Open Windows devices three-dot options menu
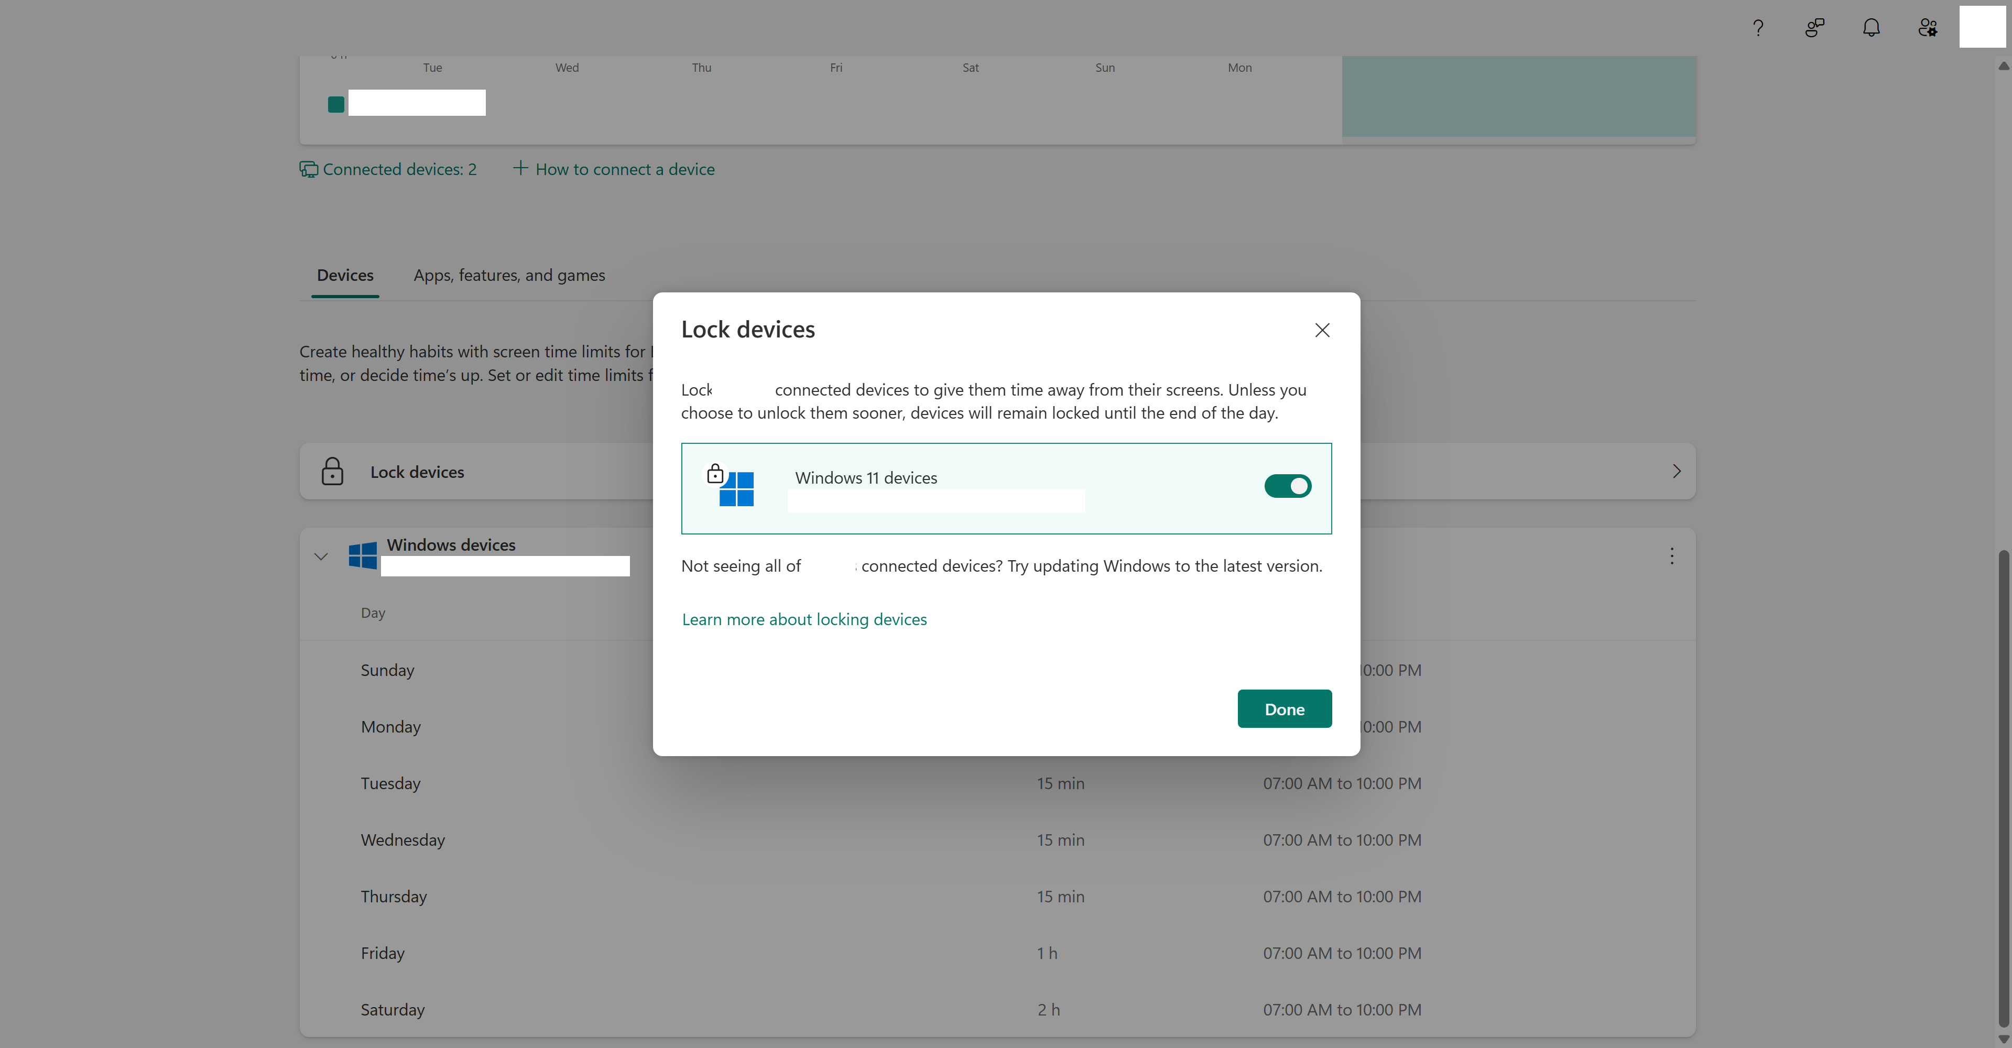The width and height of the screenshot is (2012, 1048). click(x=1671, y=556)
